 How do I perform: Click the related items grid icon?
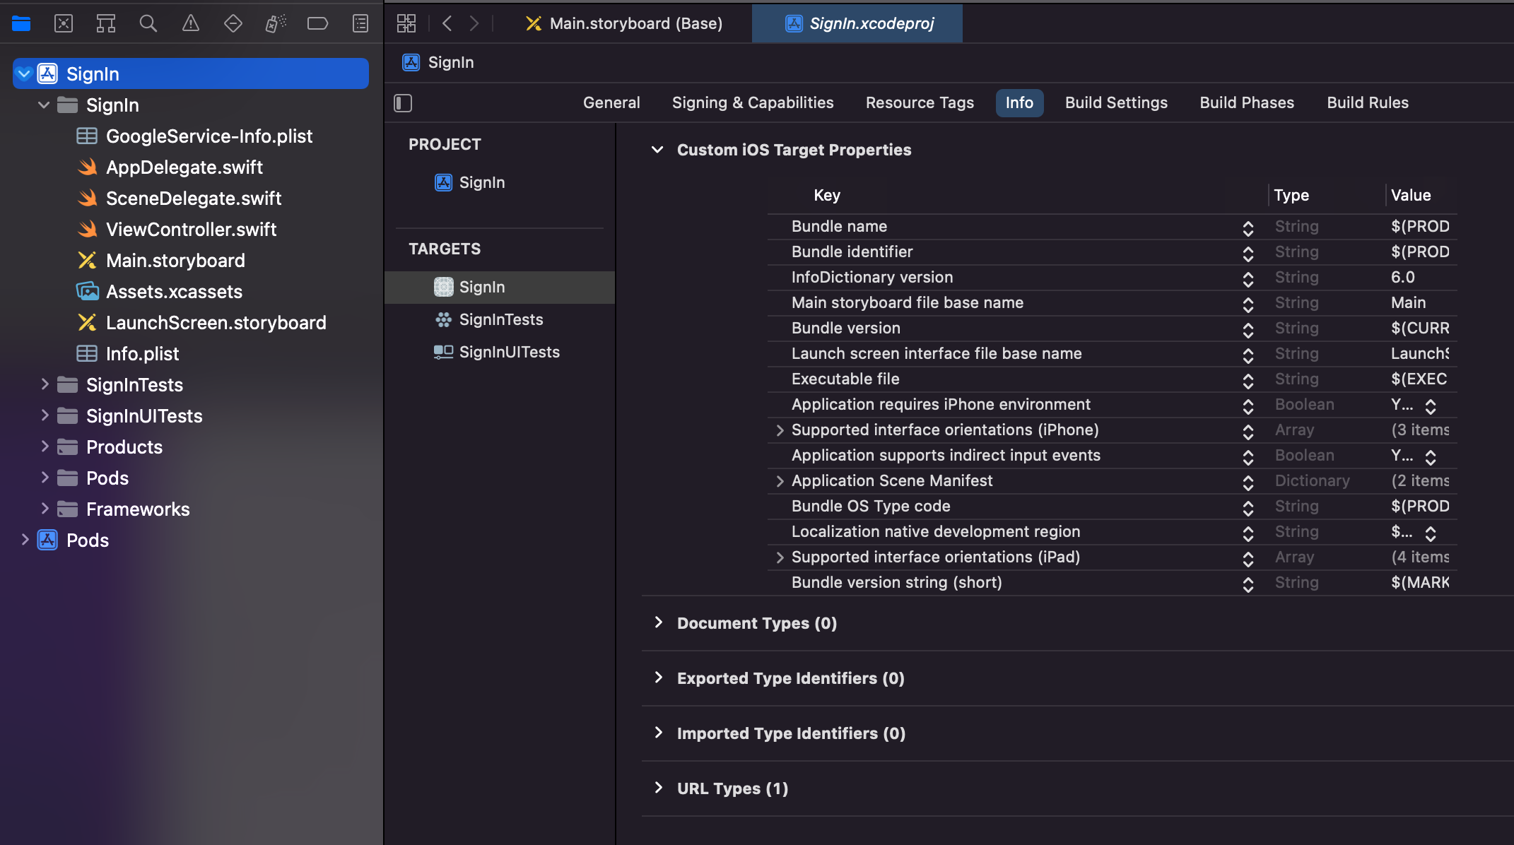[406, 23]
